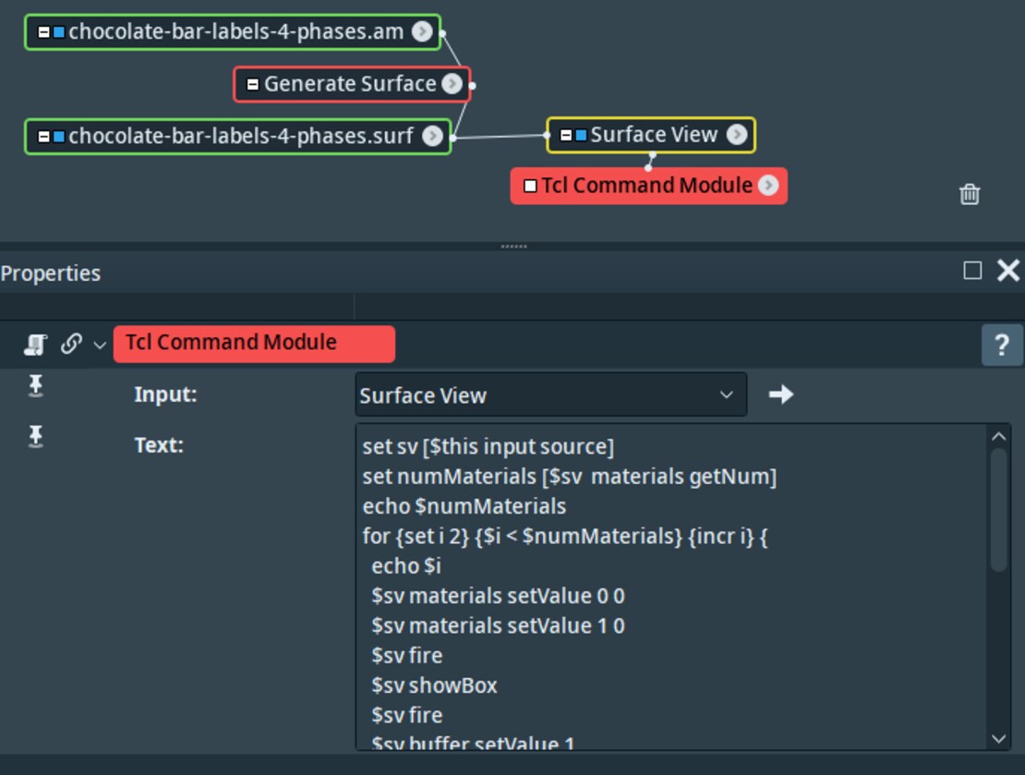Screen dimensions: 1025x775
Task: Jump to Surface View via the arrow icon
Action: click(780, 394)
